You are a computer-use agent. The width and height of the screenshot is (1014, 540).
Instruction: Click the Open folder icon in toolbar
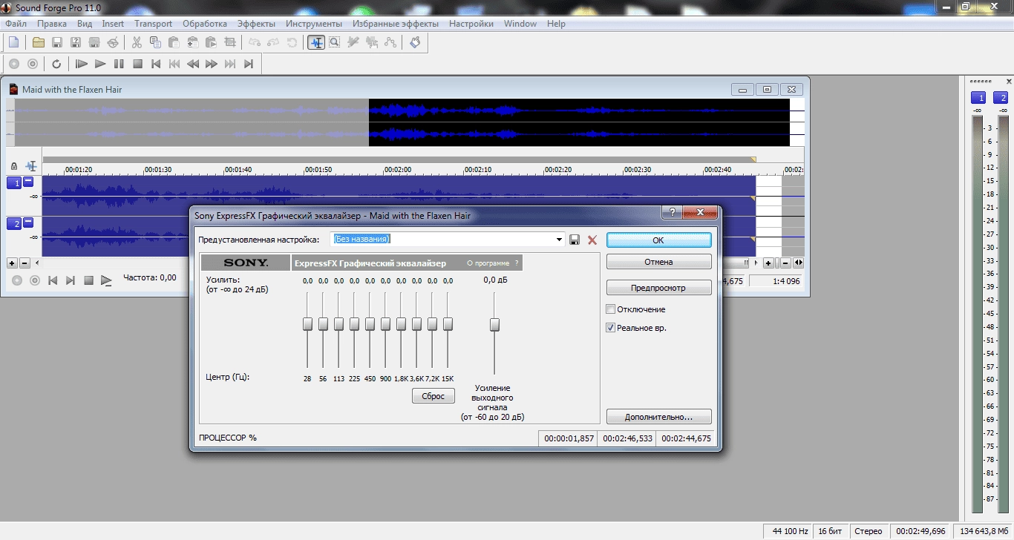pyautogui.click(x=39, y=42)
